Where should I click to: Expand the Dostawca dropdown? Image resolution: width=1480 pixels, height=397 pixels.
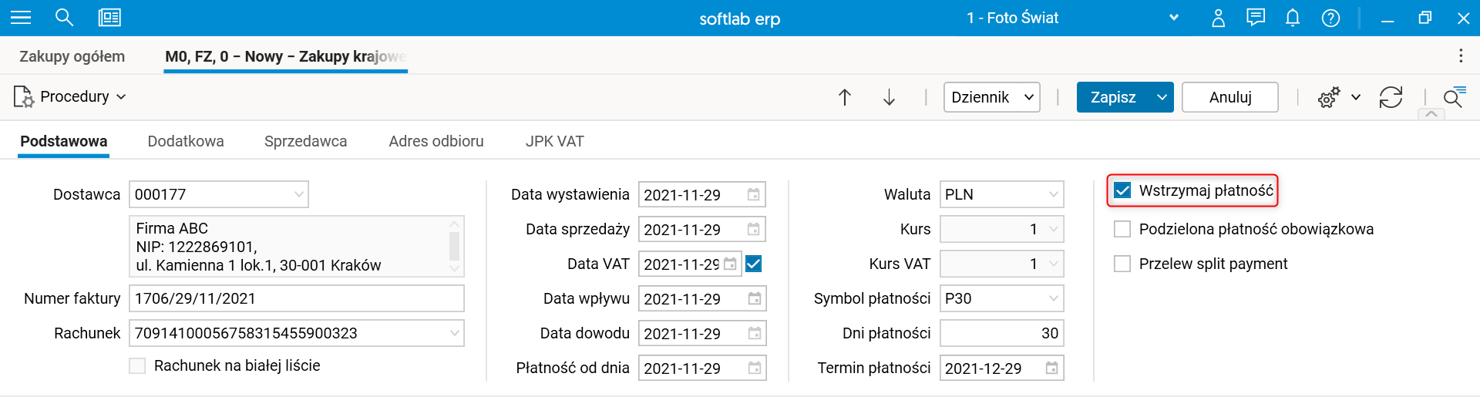click(x=298, y=194)
